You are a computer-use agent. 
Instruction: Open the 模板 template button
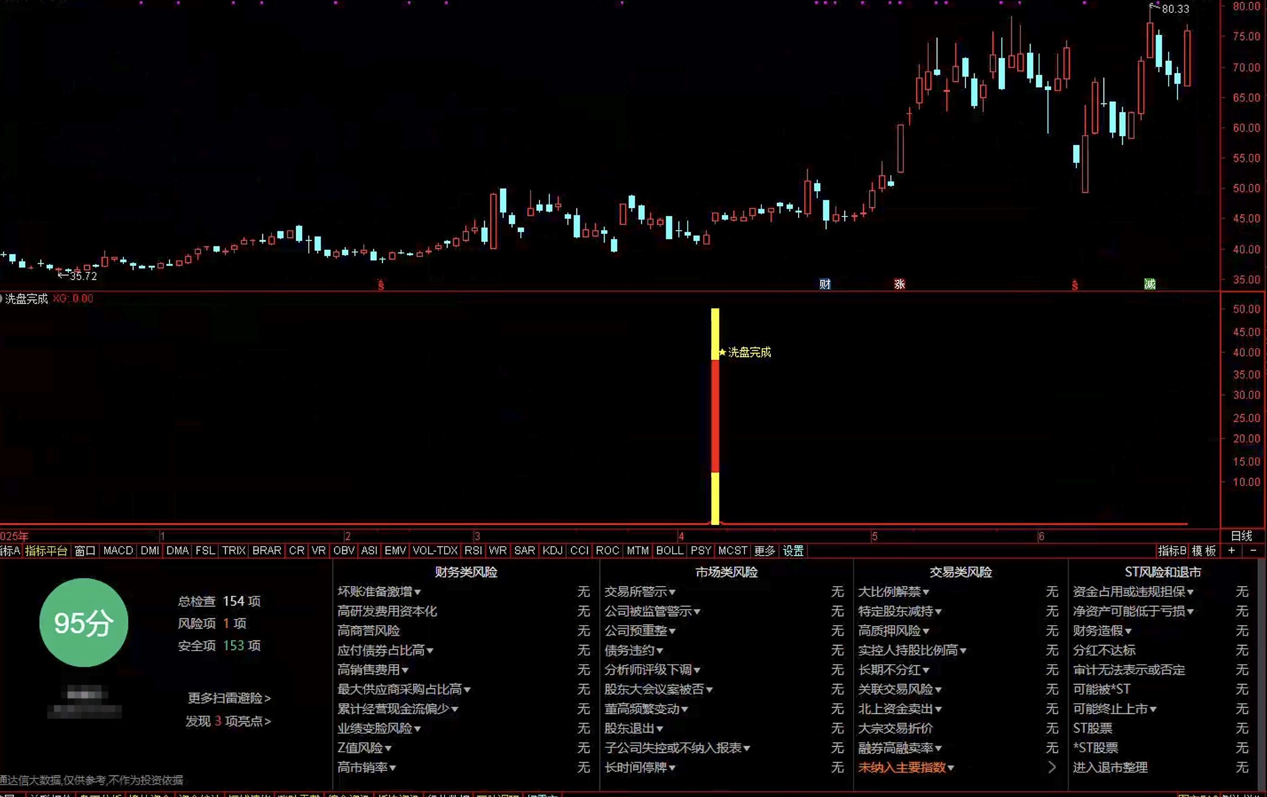(1204, 550)
